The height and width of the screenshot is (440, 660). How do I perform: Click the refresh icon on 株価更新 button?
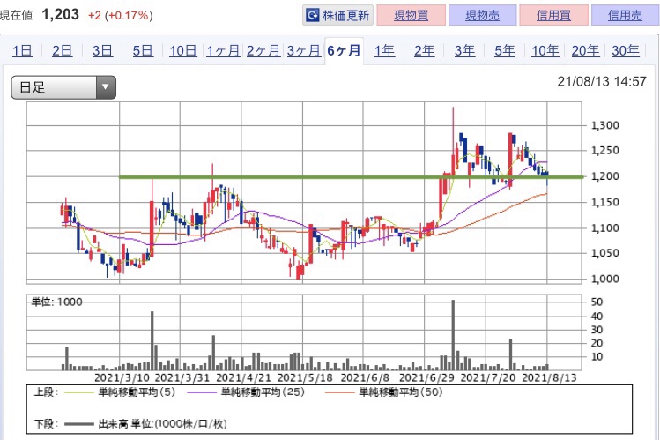click(312, 16)
